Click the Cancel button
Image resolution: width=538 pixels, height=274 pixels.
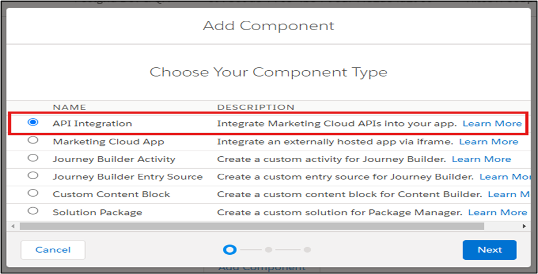pos(53,250)
